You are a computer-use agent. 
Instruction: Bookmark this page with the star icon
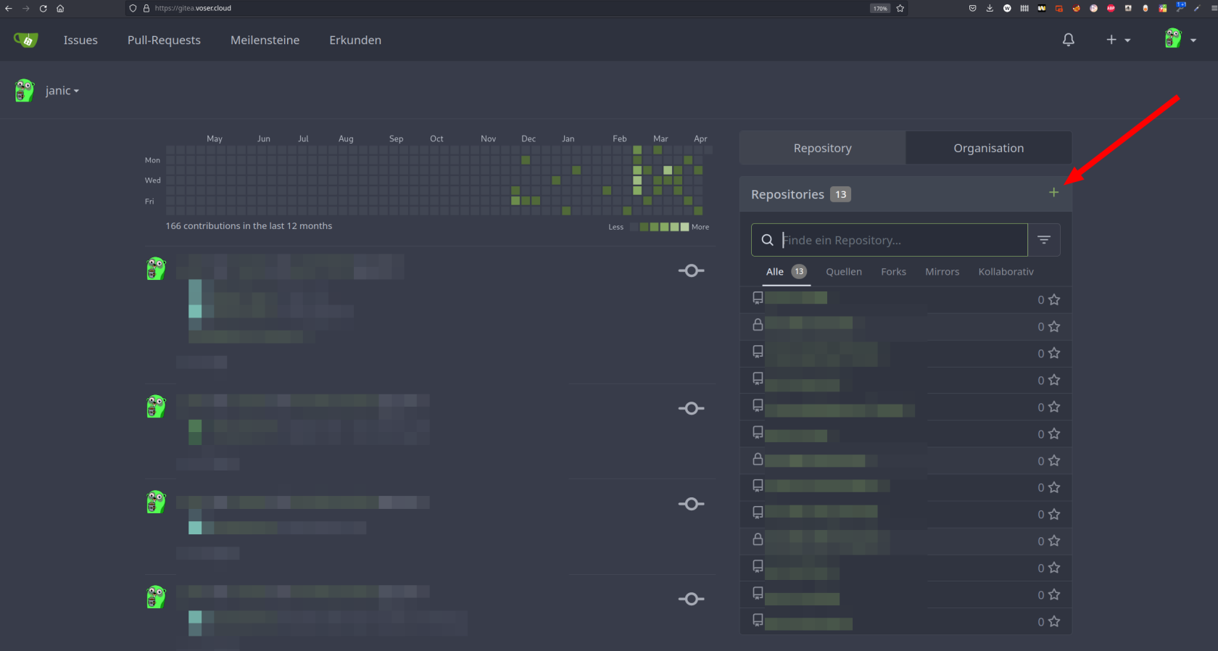click(900, 9)
